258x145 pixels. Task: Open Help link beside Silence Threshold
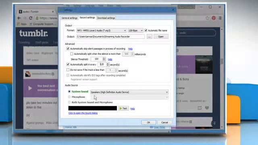coord(110,59)
